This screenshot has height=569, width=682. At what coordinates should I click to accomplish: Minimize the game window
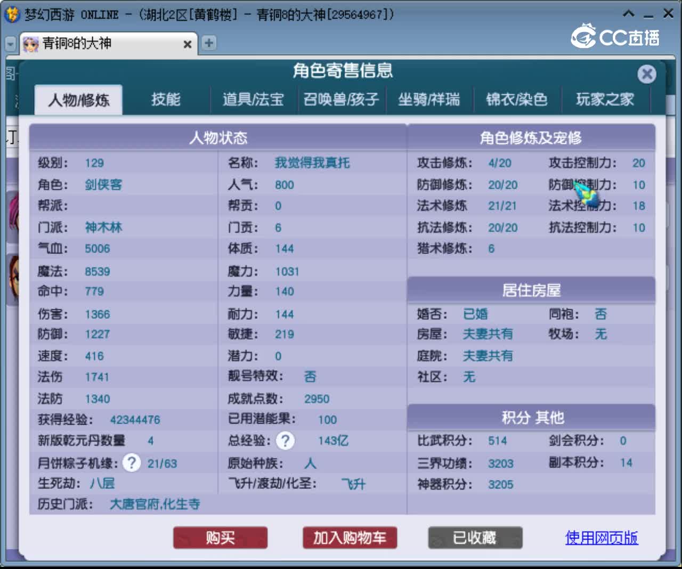648,15
